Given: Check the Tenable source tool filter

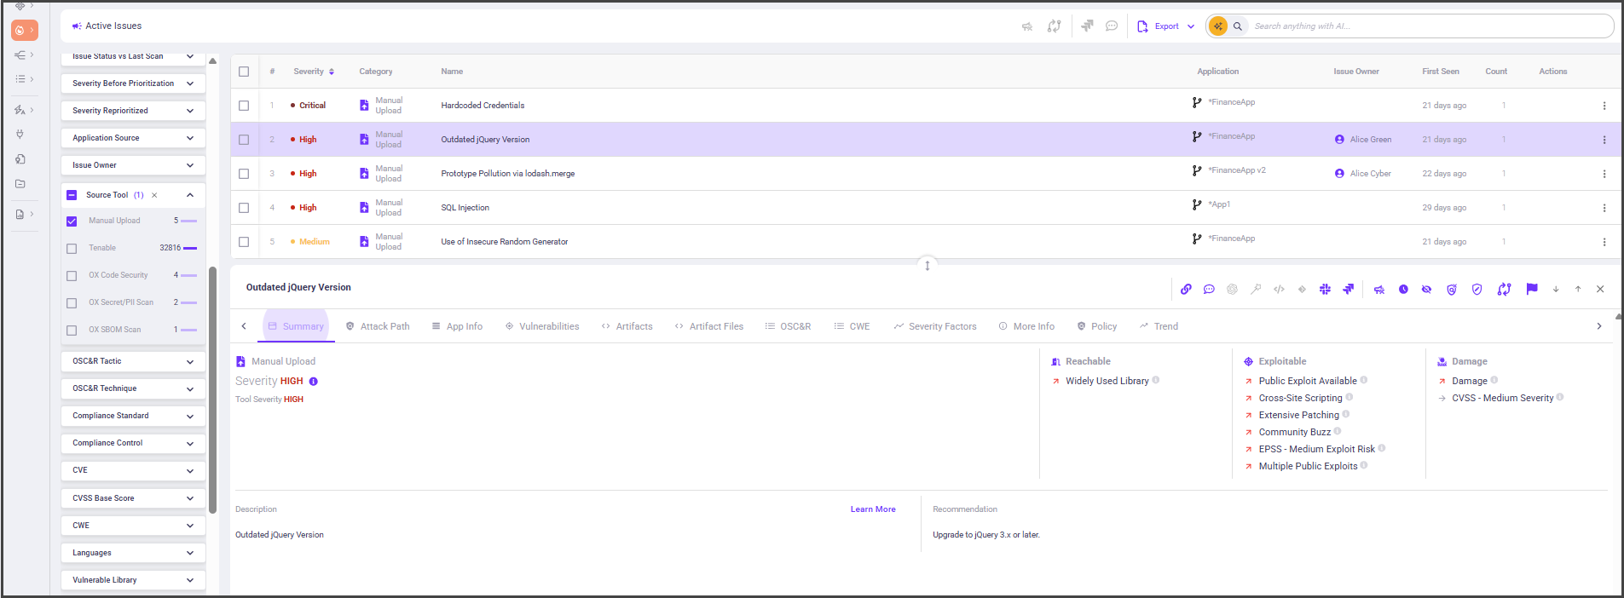Looking at the screenshot, I should click(72, 249).
